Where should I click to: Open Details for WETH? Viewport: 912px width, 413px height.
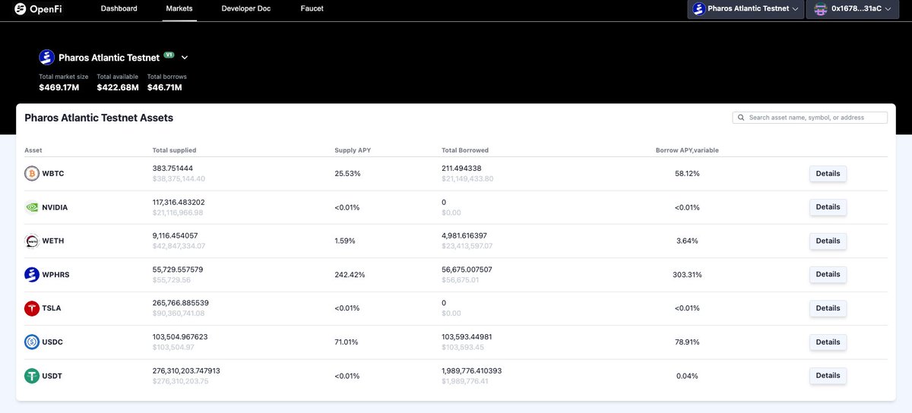point(828,241)
